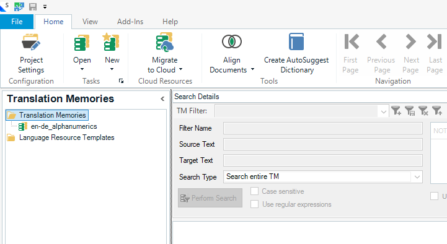Expand the Migrate to Cloud dropdown arrow
The height and width of the screenshot is (244, 447).
tap(181, 69)
